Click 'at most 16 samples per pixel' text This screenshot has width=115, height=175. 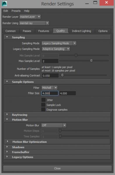tap(58, 71)
